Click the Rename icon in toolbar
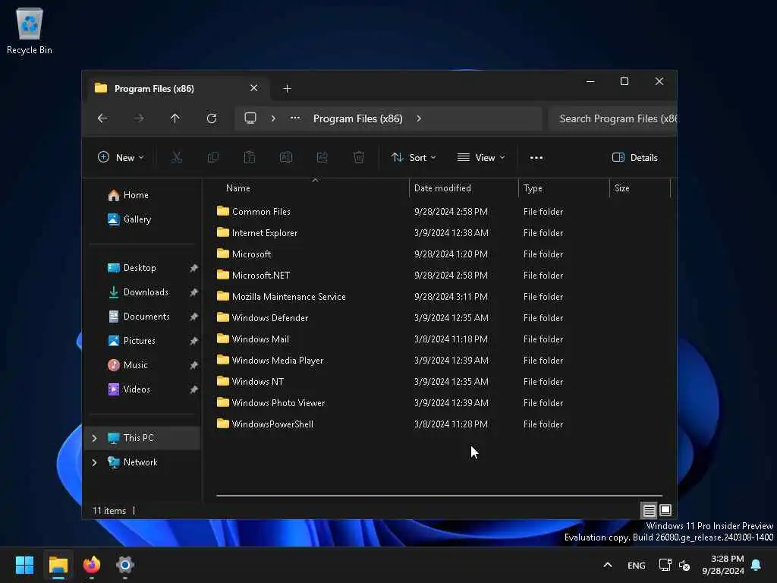The width and height of the screenshot is (777, 583). [286, 158]
